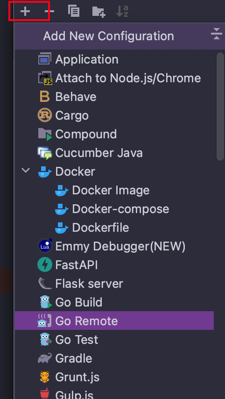Click the FastAPI lightning bolt icon
Viewport: 225px width, 399px height.
pos(45,265)
